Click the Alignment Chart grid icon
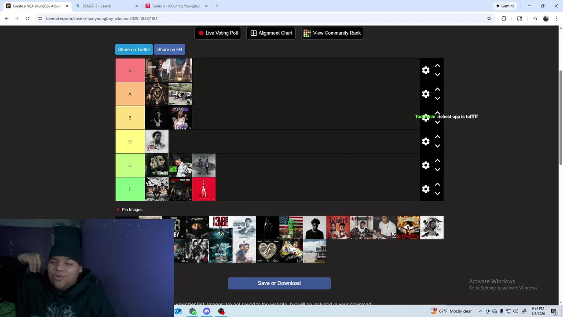This screenshot has height=317, width=563. coord(253,33)
